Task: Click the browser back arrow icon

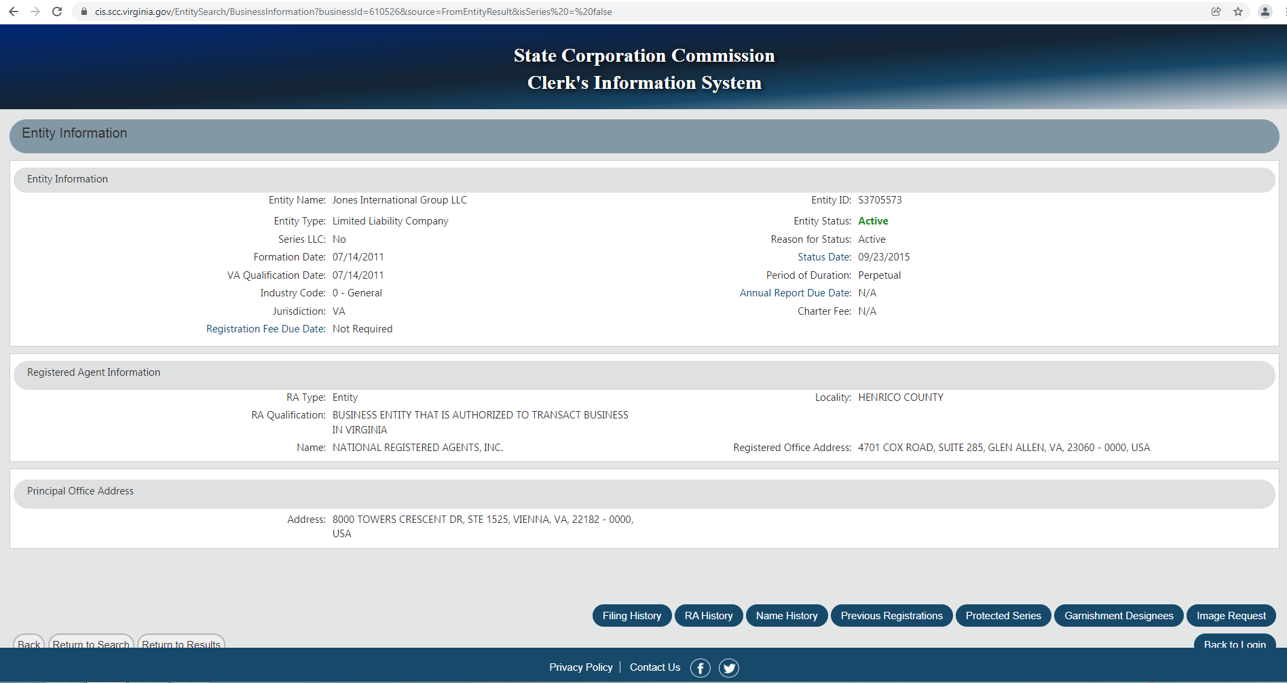Action: click(x=14, y=12)
